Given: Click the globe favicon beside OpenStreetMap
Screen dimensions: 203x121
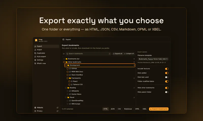Looking at the screenshot, I should coord(70,101).
